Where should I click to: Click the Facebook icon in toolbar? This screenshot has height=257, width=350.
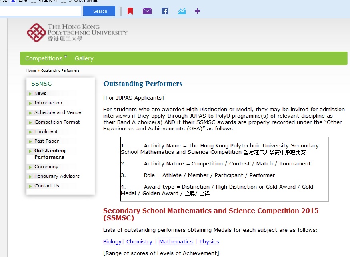pos(165,11)
